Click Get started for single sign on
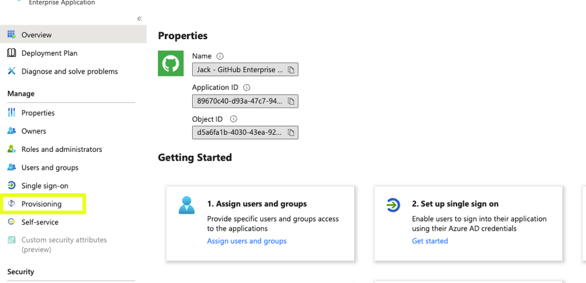The width and height of the screenshot is (586, 283). [430, 241]
